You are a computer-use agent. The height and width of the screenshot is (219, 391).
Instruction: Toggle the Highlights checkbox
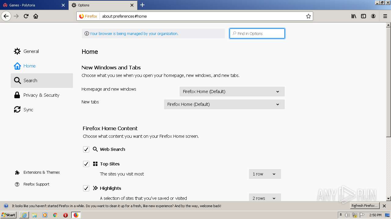pos(86,188)
